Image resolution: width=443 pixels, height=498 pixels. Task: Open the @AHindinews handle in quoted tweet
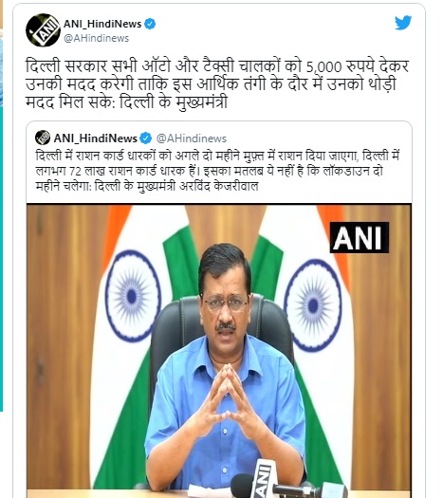[x=192, y=138]
